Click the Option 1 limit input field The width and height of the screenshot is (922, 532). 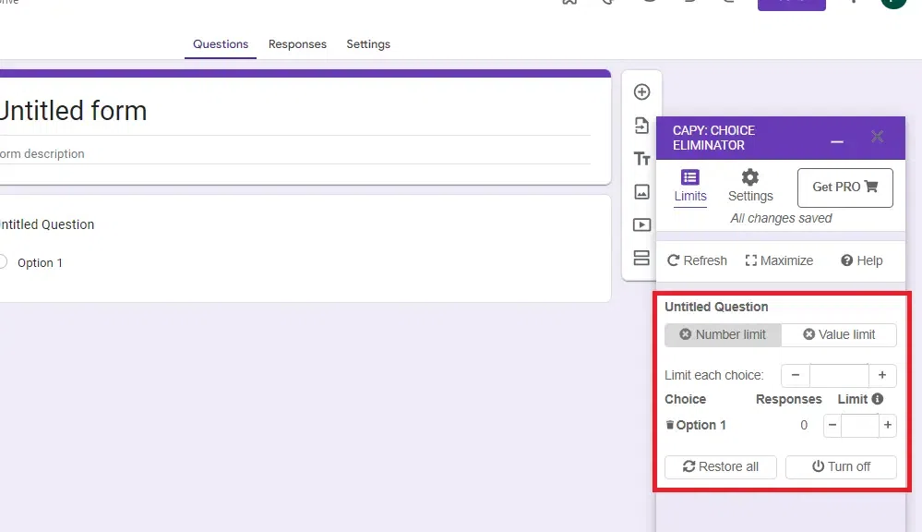(860, 425)
